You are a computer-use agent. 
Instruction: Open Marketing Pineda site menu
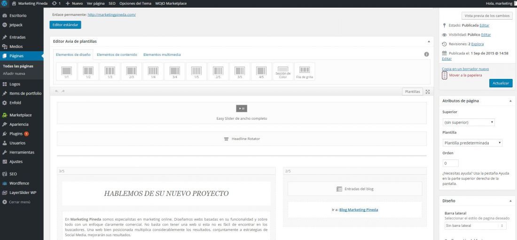tap(30, 3)
